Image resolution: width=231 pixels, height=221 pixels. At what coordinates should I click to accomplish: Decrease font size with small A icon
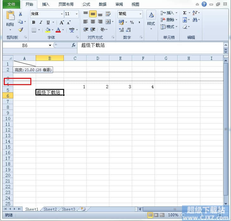(x=69, y=22)
